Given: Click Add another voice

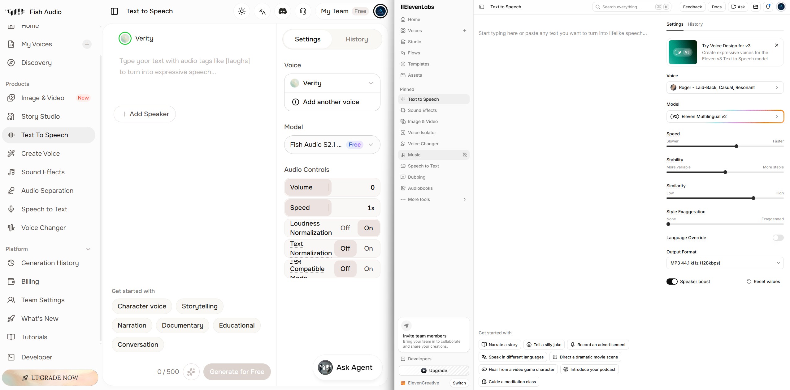Looking at the screenshot, I should pyautogui.click(x=332, y=102).
